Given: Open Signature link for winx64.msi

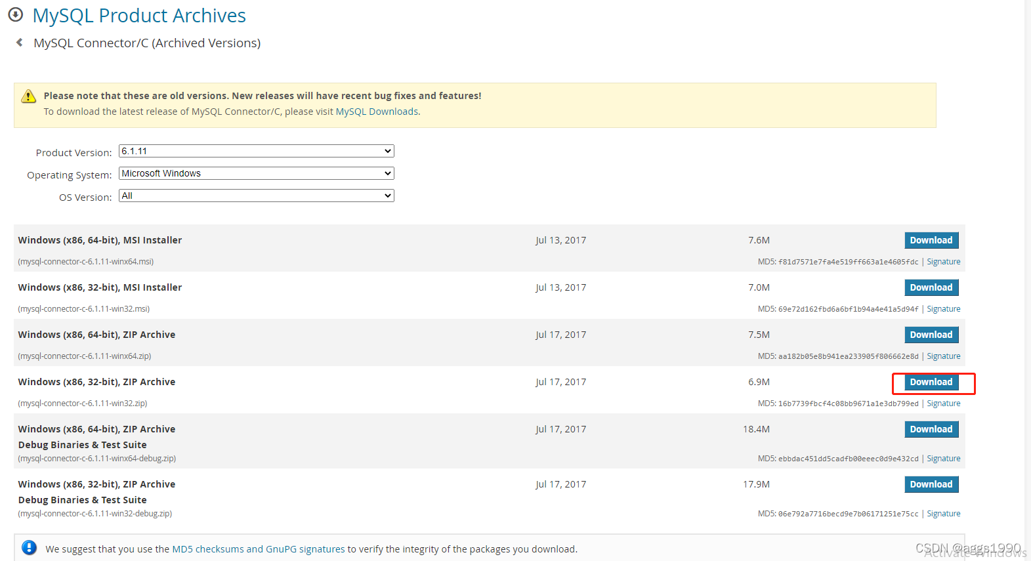Looking at the screenshot, I should 944,262.
